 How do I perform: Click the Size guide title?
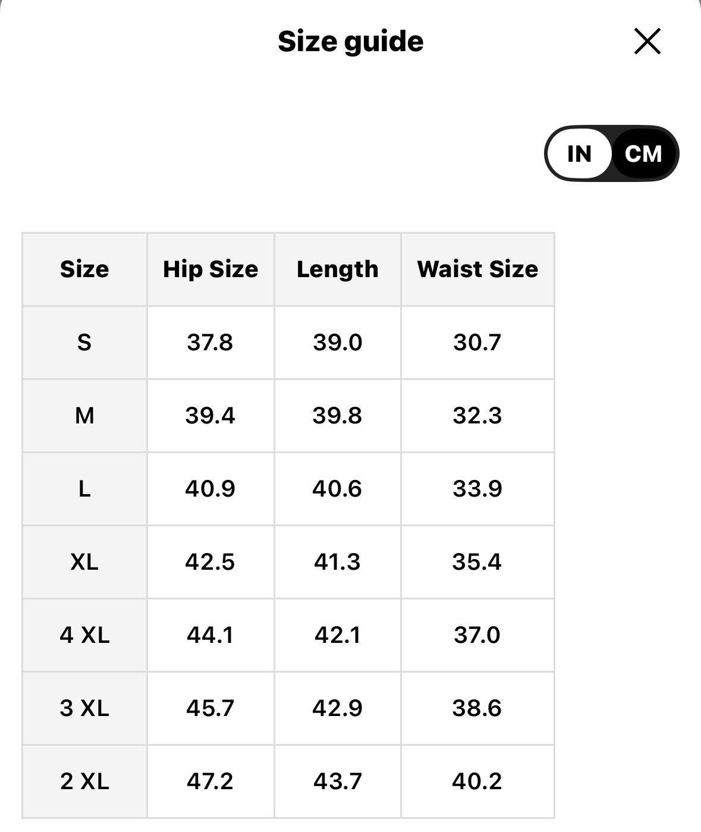[350, 42]
